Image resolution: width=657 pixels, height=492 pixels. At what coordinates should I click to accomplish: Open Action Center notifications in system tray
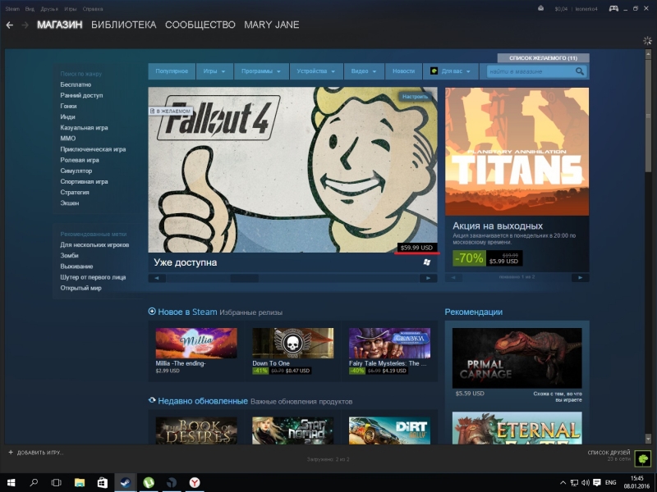coord(597,483)
